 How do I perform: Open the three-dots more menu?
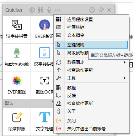(58, 10)
